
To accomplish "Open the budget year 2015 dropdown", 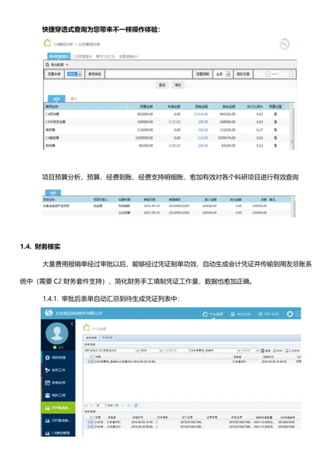I will point(80,74).
